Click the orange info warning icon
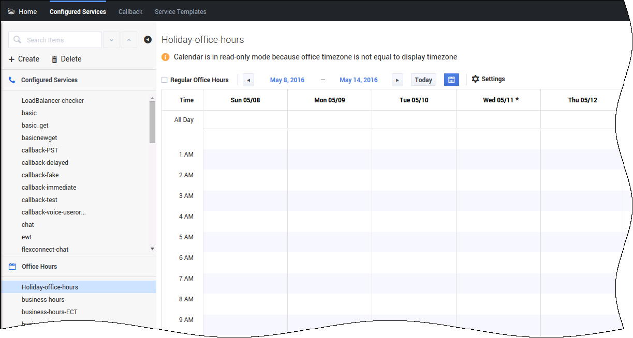The image size is (633, 338). (166, 57)
